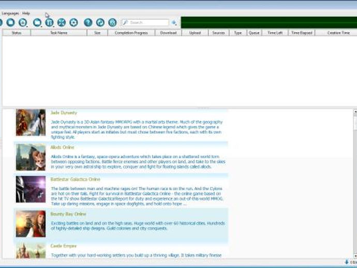Screen dimensions: 357x268
Task: Click the game list scrollbar up arrow
Action: (355, 112)
